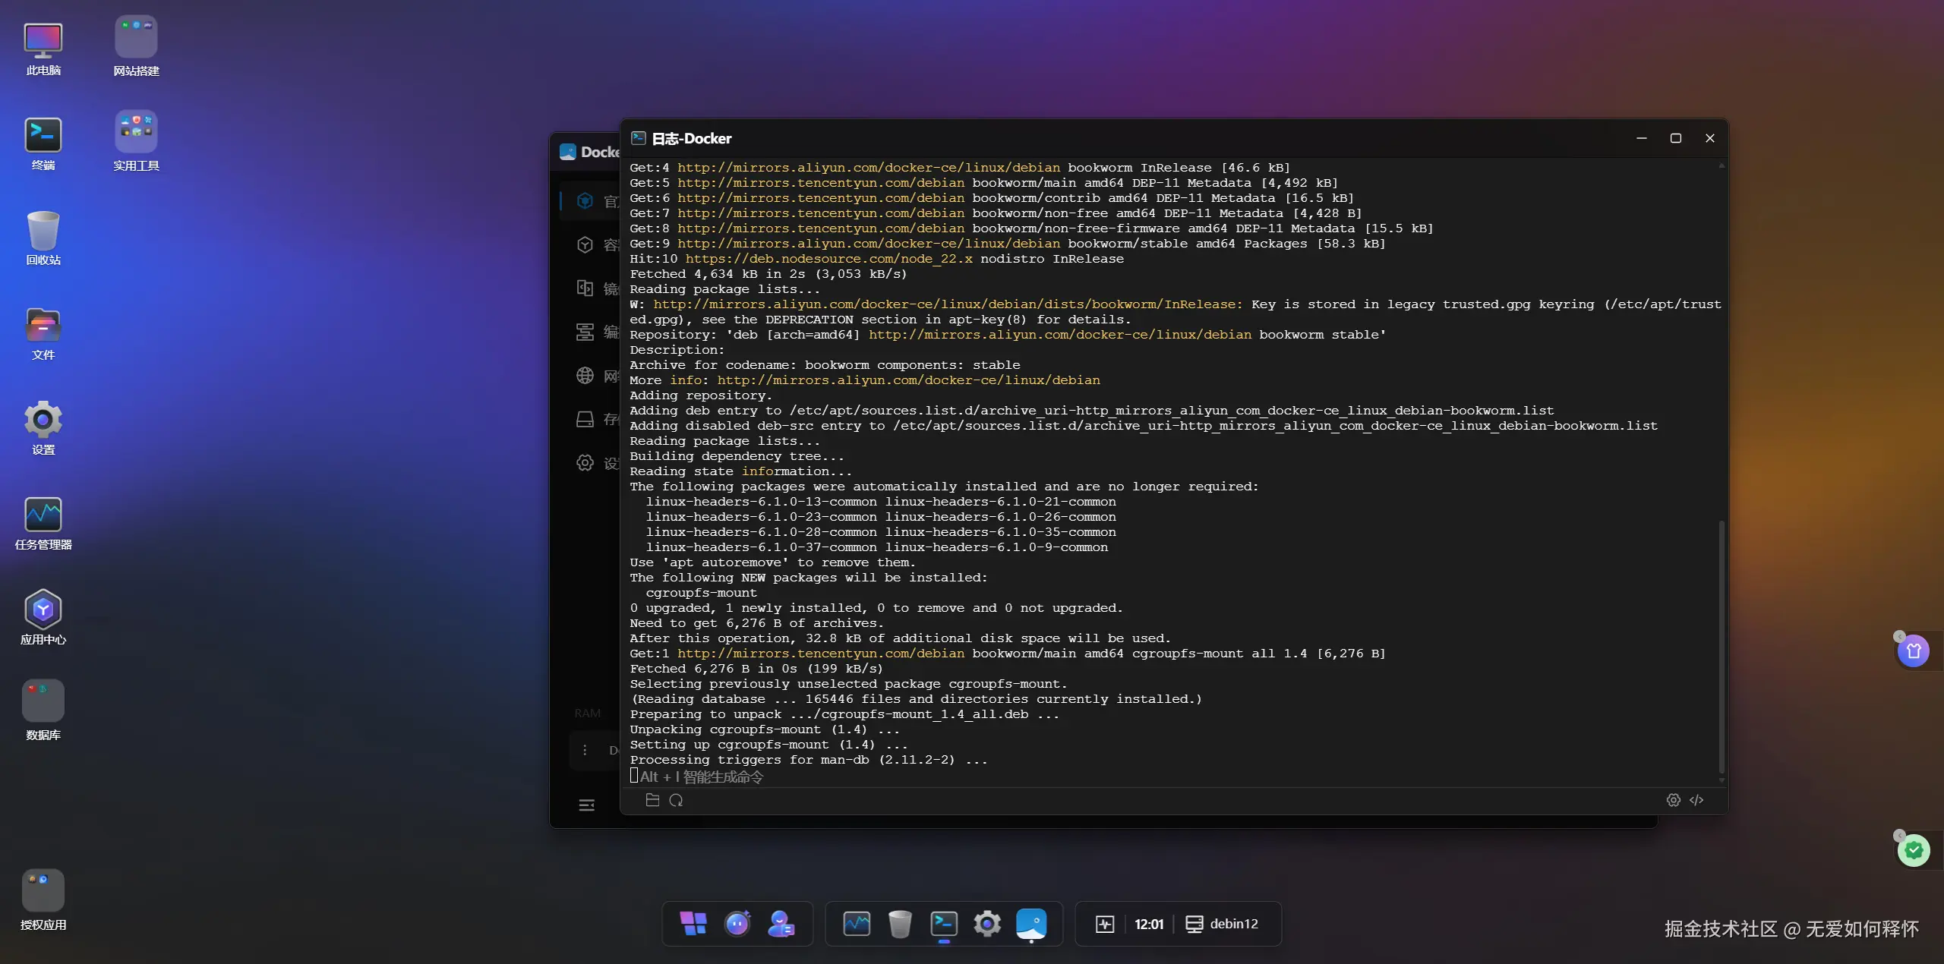Click the code brackets icon in log footer
Viewport: 1944px width, 964px height.
1696,800
